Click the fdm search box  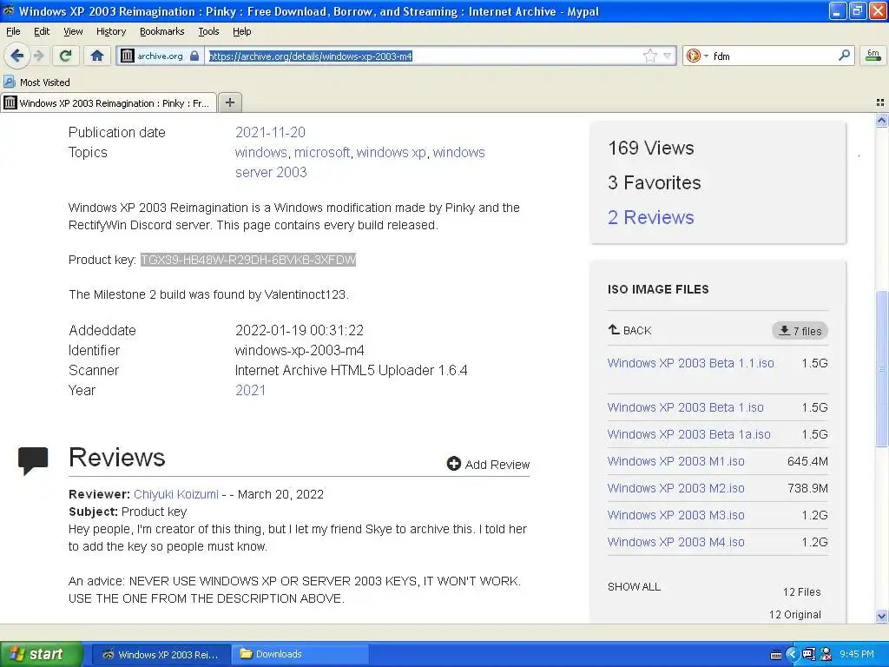[774, 56]
